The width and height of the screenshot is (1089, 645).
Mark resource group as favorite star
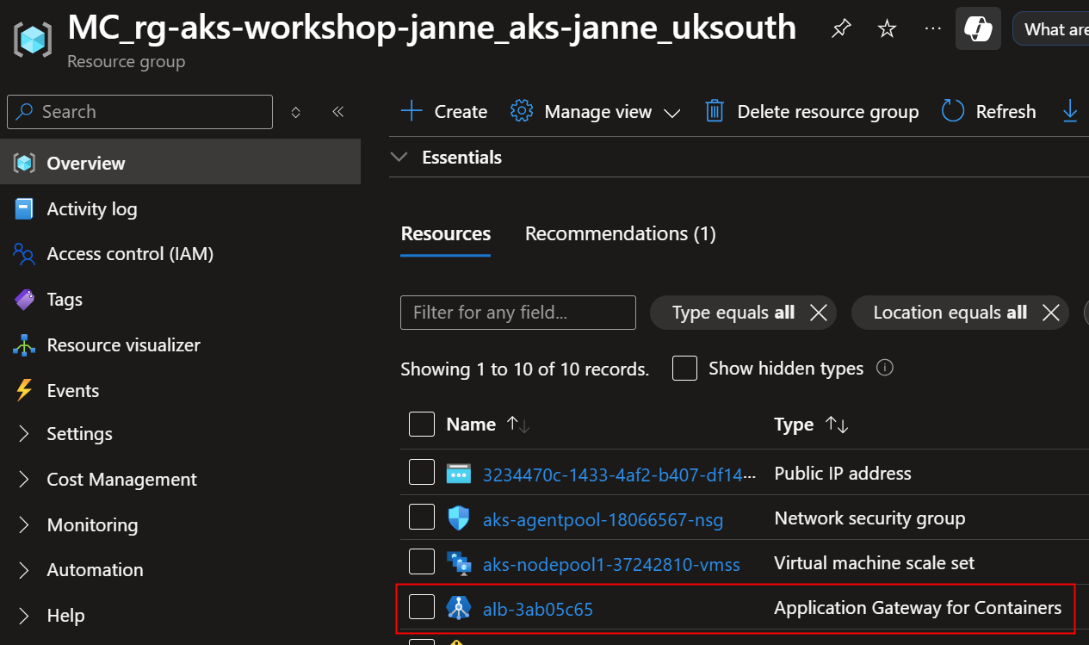click(x=887, y=29)
